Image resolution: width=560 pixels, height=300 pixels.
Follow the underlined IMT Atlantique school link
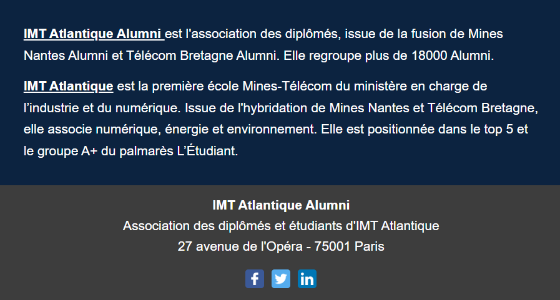click(x=68, y=85)
